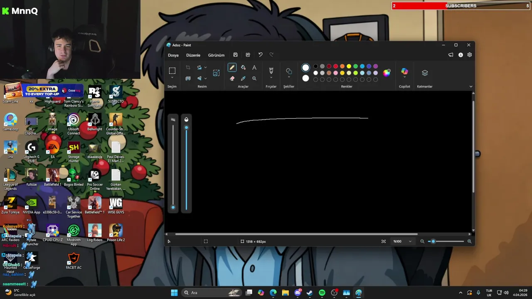532x299 pixels.
Task: Undo the last action in Paint
Action: (x=260, y=55)
